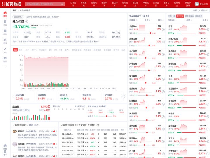210x158 pixels.
Task: Click 52-week price slider dot for 浙文互联
Action: (149, 46)
